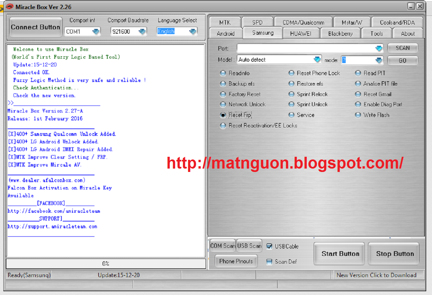This screenshot has width=432, height=295.
Task: Click the SCAN button
Action: click(403, 48)
